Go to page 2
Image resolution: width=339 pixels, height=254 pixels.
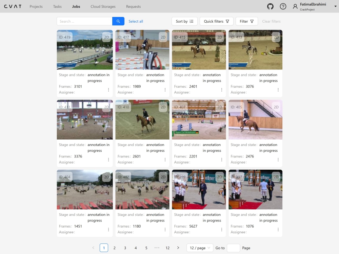coord(114,248)
